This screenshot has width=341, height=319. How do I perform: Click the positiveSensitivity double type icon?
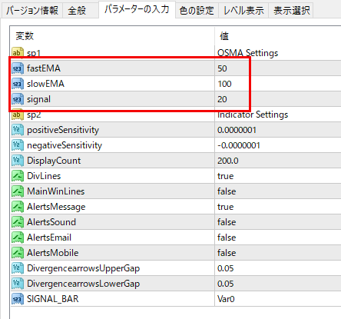(18, 130)
